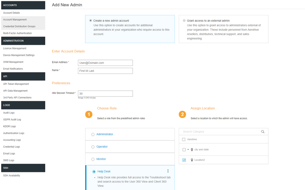Click the Search Category text box

click(x=220, y=132)
